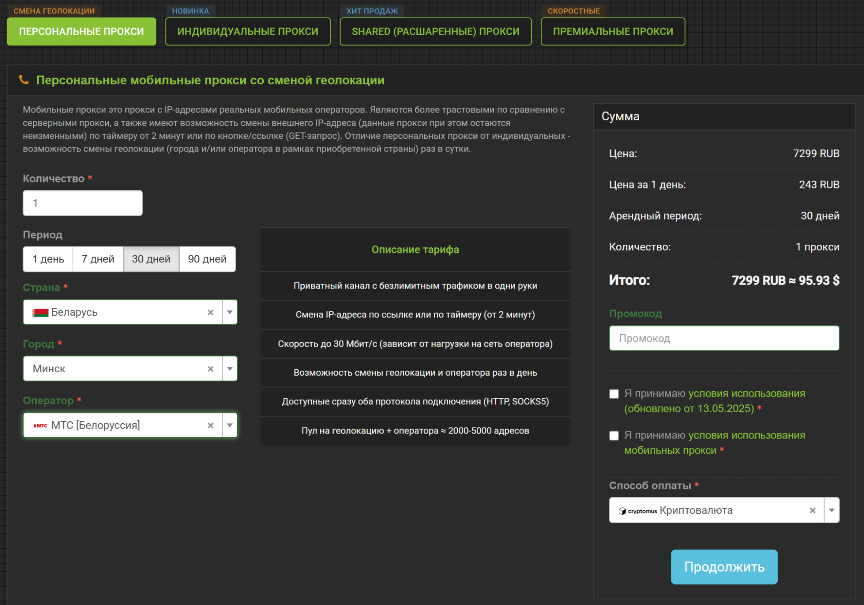
Task: Accept the general terms of use checkbox
Action: [614, 394]
